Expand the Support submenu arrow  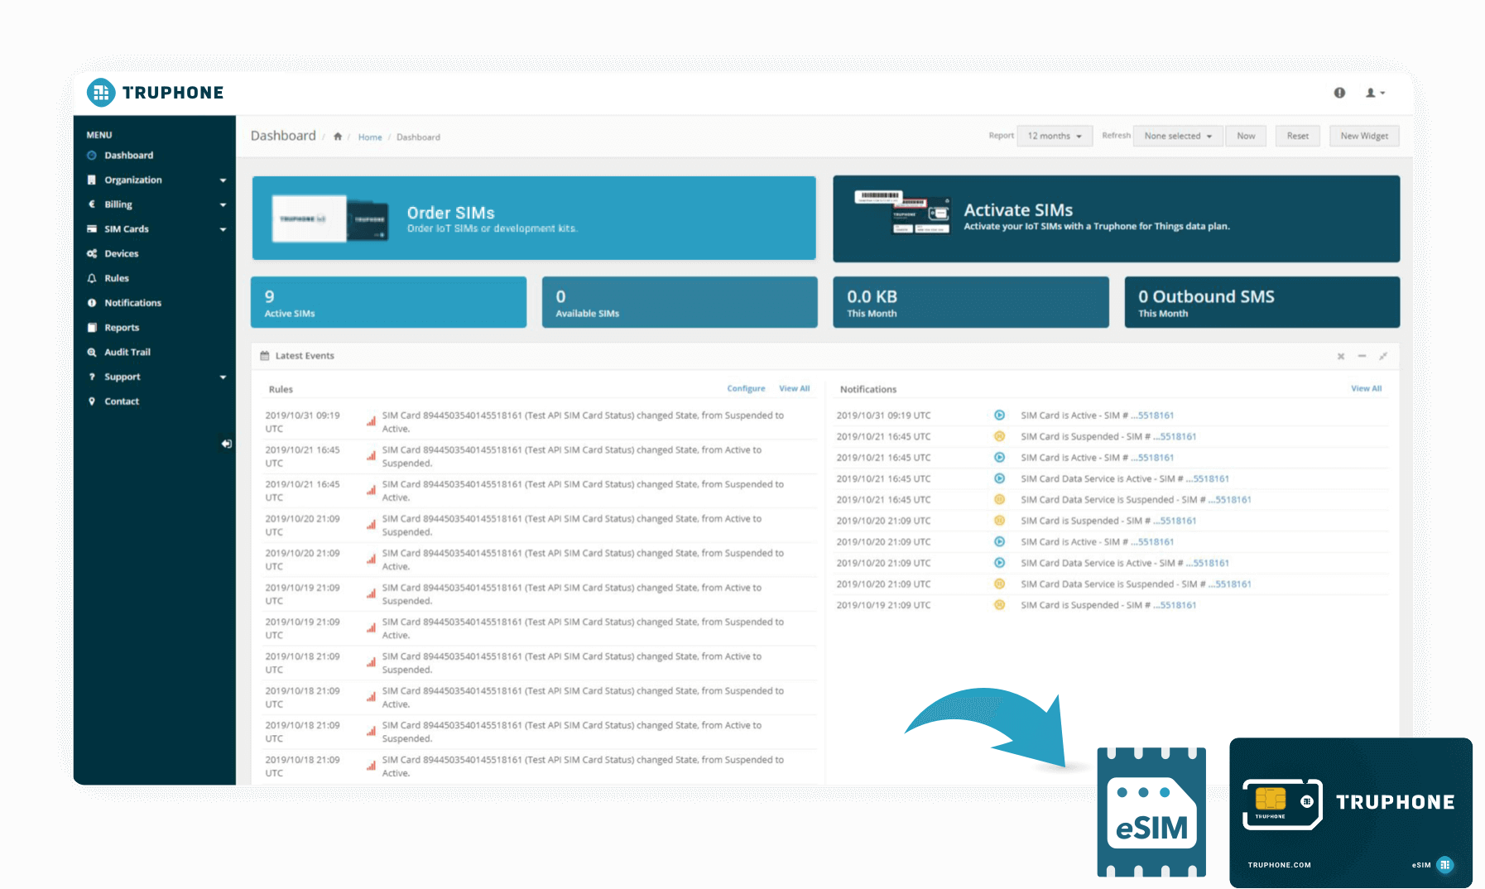223,377
